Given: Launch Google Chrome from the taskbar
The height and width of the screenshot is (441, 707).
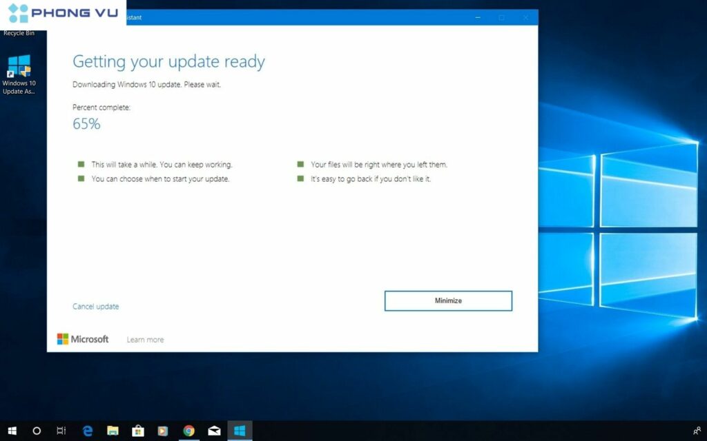Looking at the screenshot, I should [x=188, y=431].
